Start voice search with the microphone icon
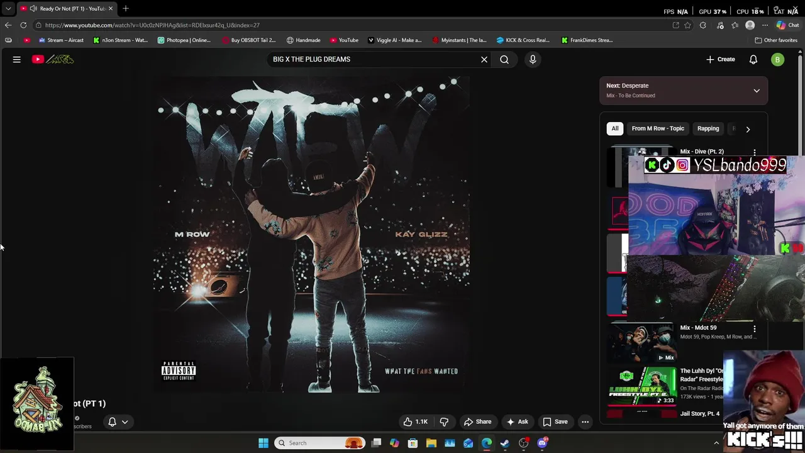This screenshot has height=453, width=805. pyautogui.click(x=533, y=59)
